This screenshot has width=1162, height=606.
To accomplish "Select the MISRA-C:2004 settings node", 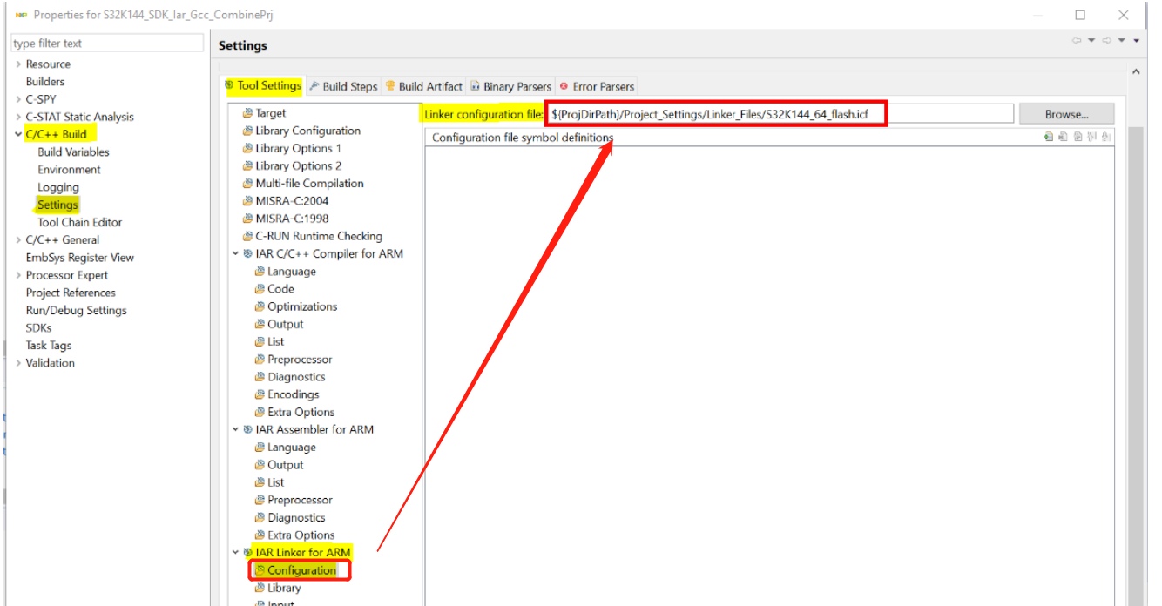I will (294, 200).
